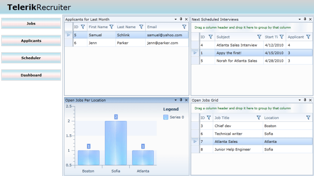Select the samuel@yahoo.com cell

tap(166, 35)
